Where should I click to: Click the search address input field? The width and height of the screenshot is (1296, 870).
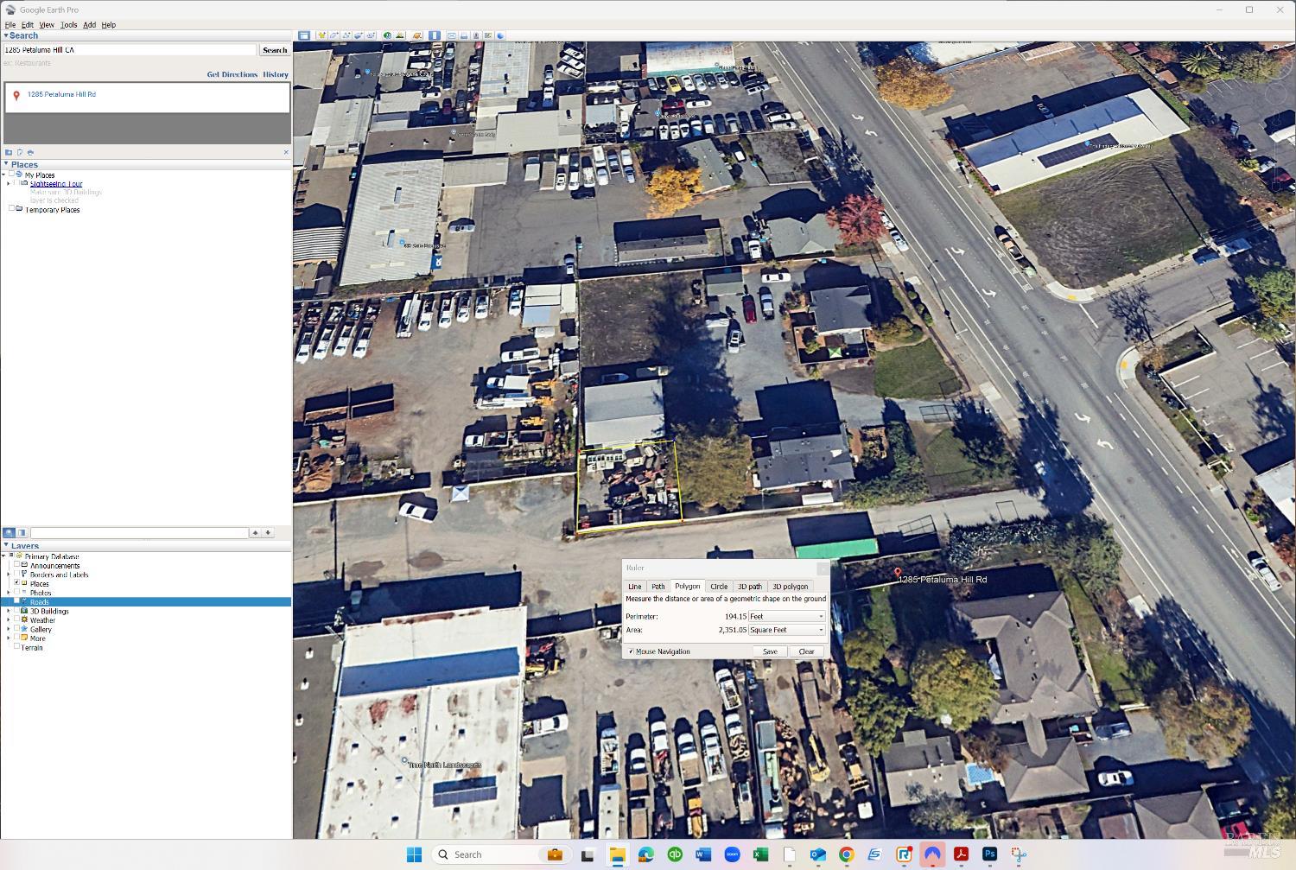130,50
